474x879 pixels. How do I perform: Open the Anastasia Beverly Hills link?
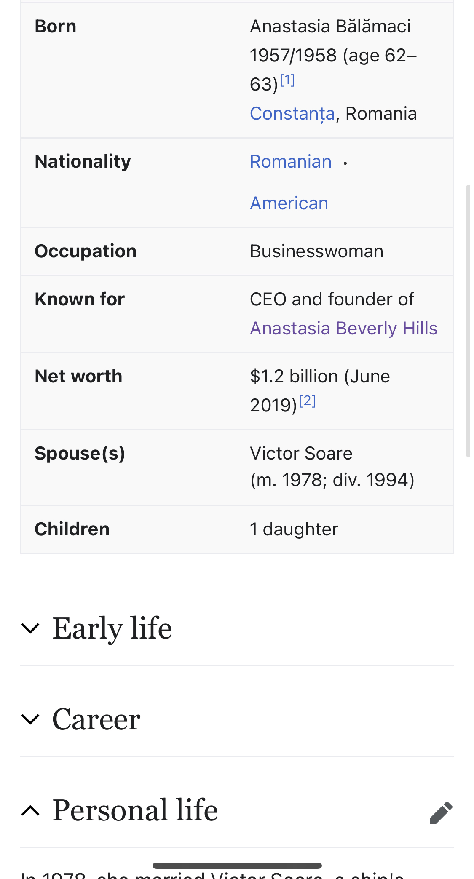(343, 329)
